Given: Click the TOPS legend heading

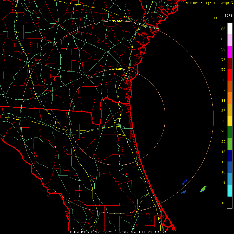Looking at the screenshot, I should (229, 16).
